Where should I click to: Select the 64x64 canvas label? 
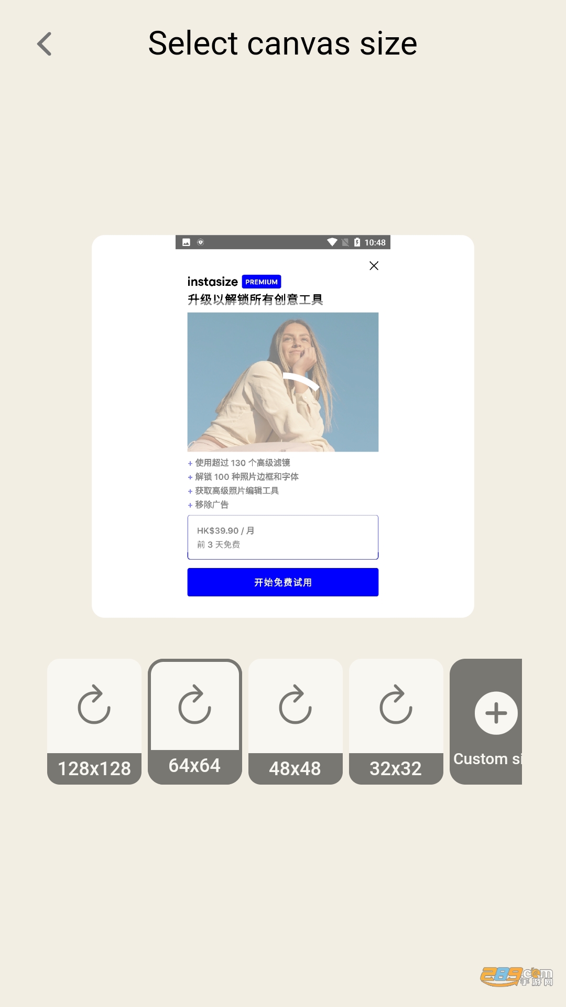pos(195,766)
